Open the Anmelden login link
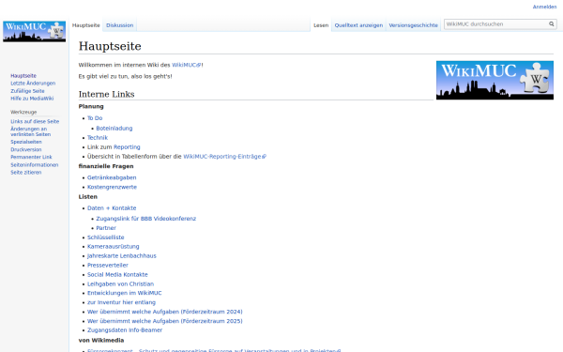The height and width of the screenshot is (352, 563). [x=544, y=7]
